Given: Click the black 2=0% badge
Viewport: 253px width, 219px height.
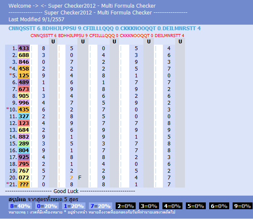Looking at the screenshot, I should tap(125, 206).
